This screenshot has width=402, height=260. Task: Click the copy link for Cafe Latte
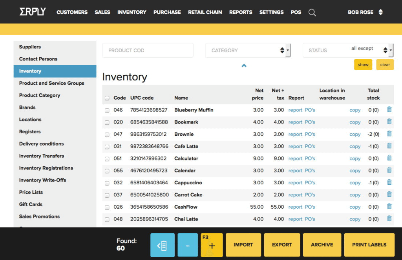point(354,146)
